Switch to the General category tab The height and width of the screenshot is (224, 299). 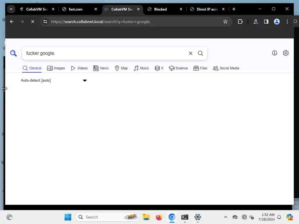[x=32, y=68]
